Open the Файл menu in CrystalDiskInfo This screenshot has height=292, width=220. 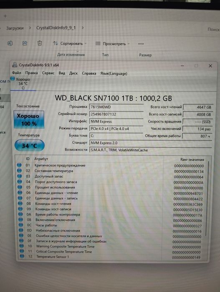pos(17,73)
